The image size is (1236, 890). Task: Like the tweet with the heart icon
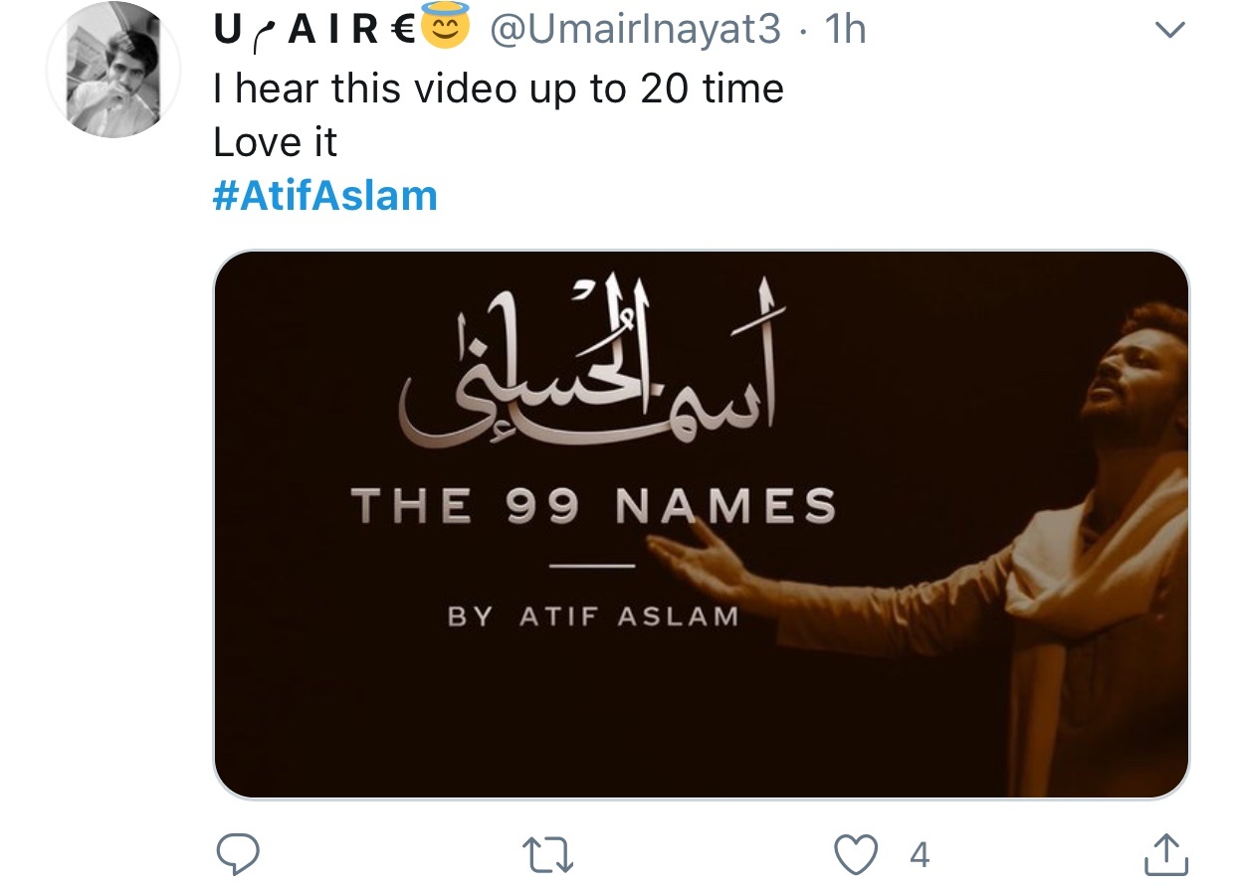(x=856, y=853)
